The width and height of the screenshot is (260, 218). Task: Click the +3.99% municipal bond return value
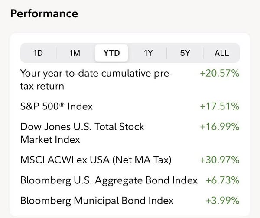(x=222, y=201)
